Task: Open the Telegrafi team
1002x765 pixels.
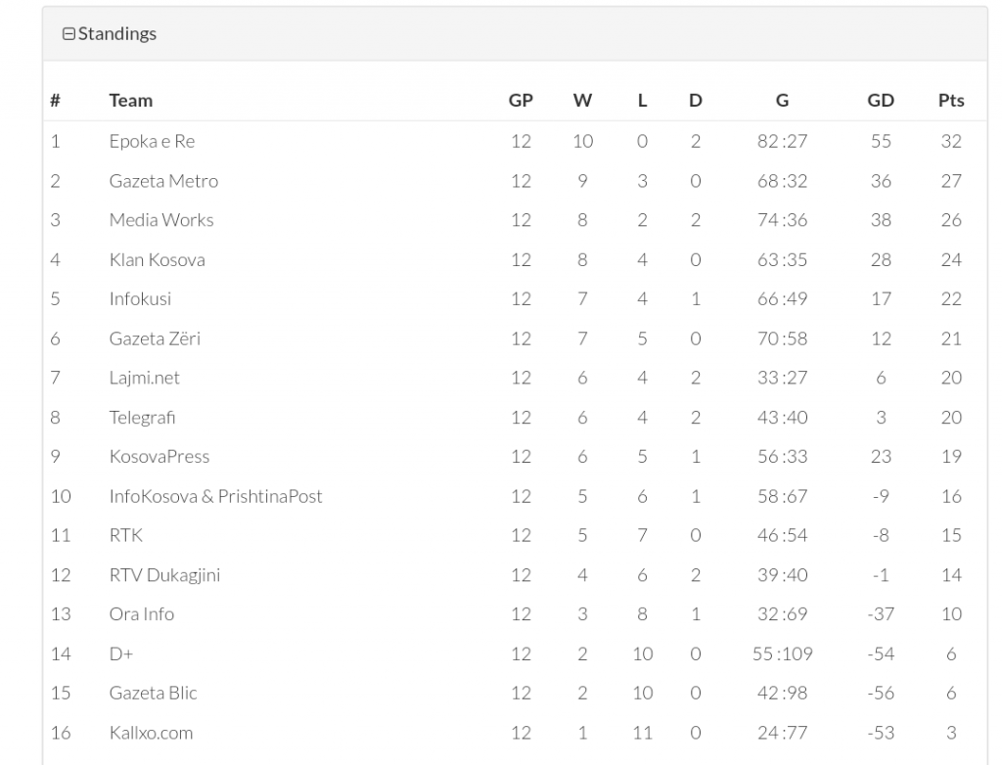Action: [x=142, y=418]
